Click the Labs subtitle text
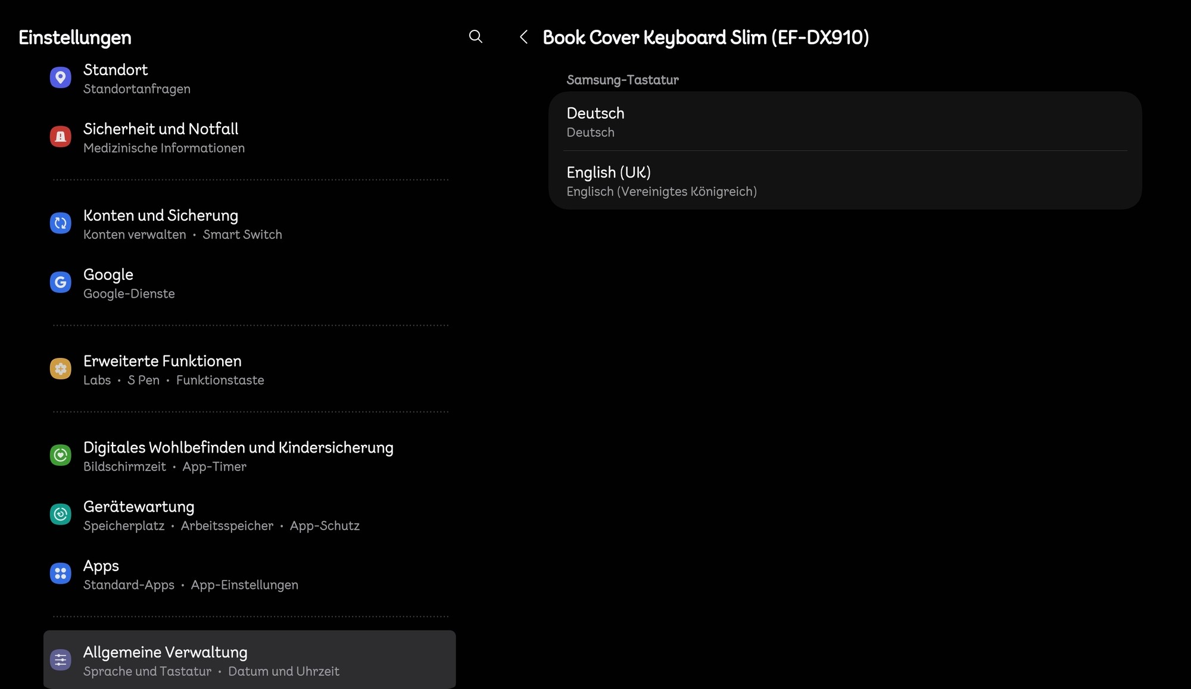 pos(97,380)
